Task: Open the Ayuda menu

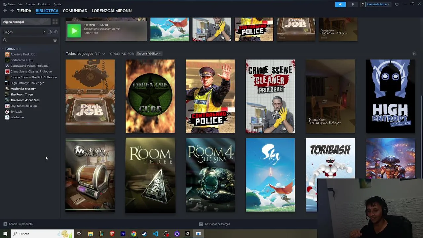Action: coord(57,4)
